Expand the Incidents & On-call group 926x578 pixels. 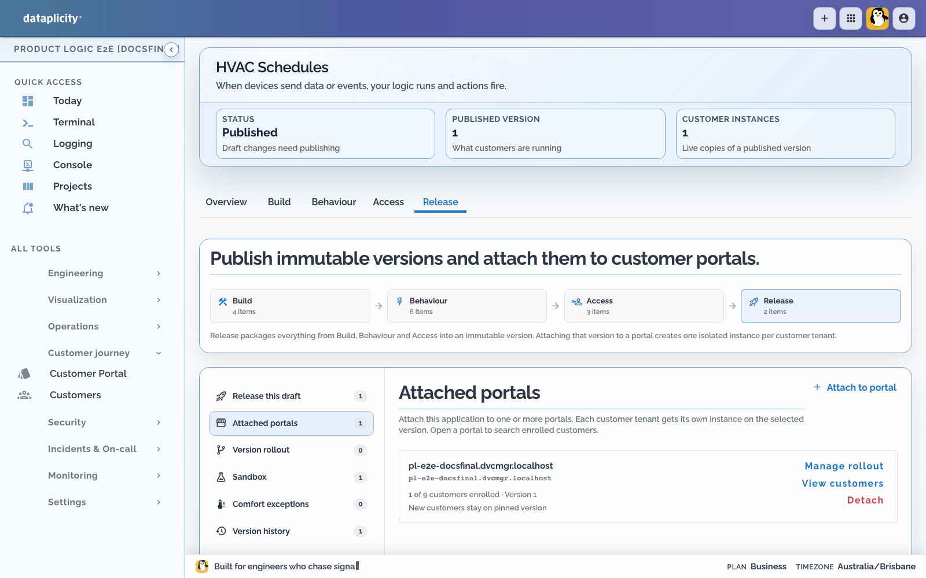(104, 449)
